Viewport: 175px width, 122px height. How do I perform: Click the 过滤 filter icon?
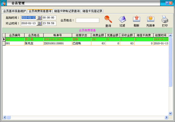(122, 19)
